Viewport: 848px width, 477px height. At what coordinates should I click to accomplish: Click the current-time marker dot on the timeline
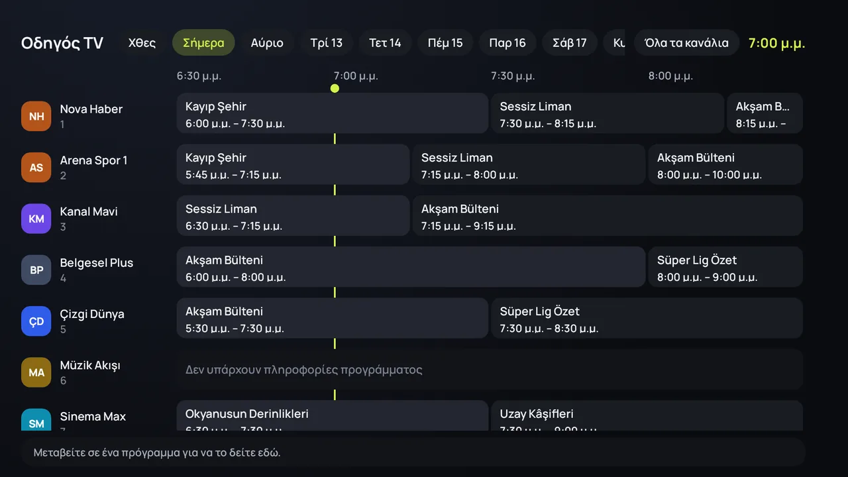335,88
